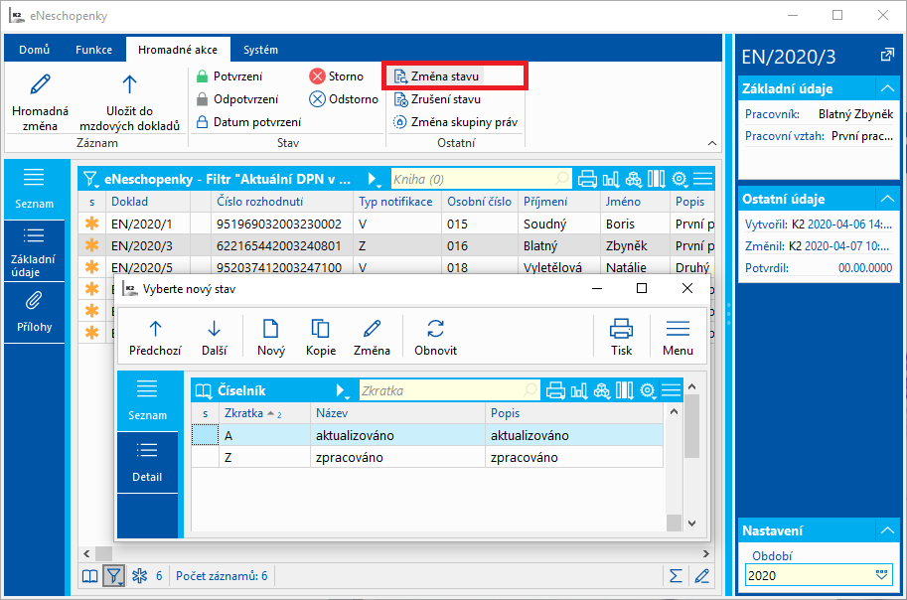Click Další arrow in the dialog

214,338
